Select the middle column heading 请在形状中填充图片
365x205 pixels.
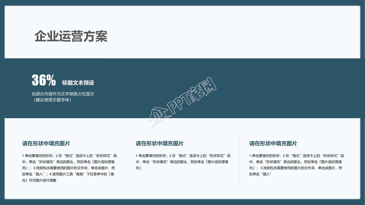159,143
